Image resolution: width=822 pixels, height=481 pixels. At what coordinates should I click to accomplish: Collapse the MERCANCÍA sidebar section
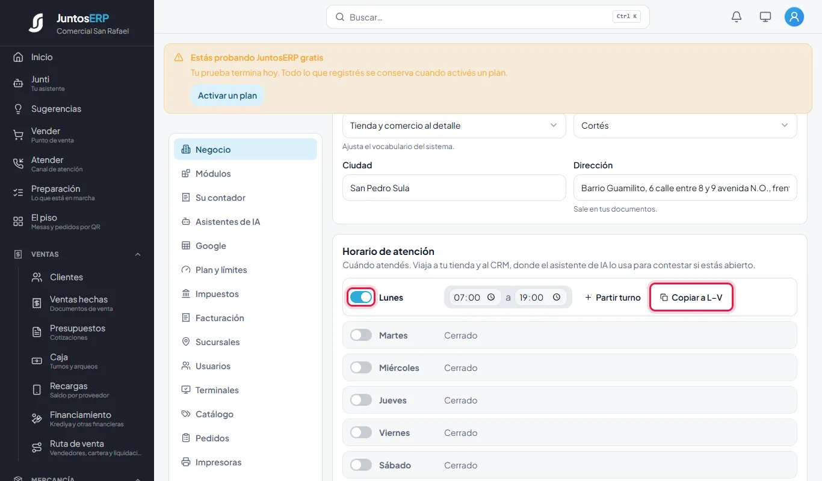pos(138,479)
